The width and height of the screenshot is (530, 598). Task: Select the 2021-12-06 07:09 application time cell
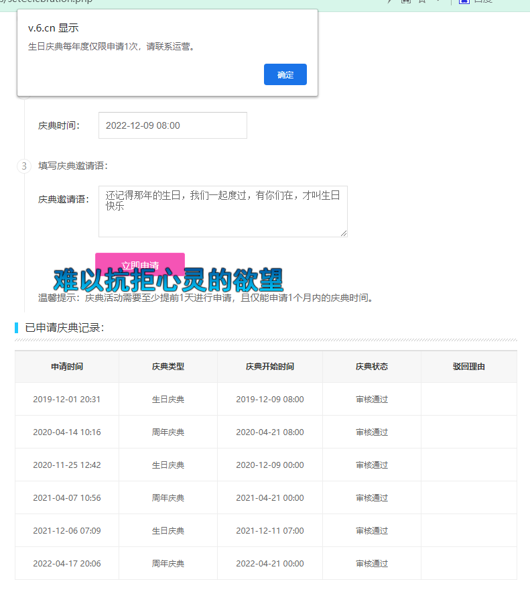pyautogui.click(x=67, y=530)
